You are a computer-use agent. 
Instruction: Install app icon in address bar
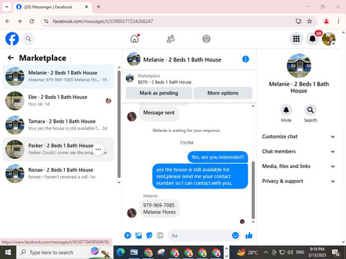tap(298, 21)
